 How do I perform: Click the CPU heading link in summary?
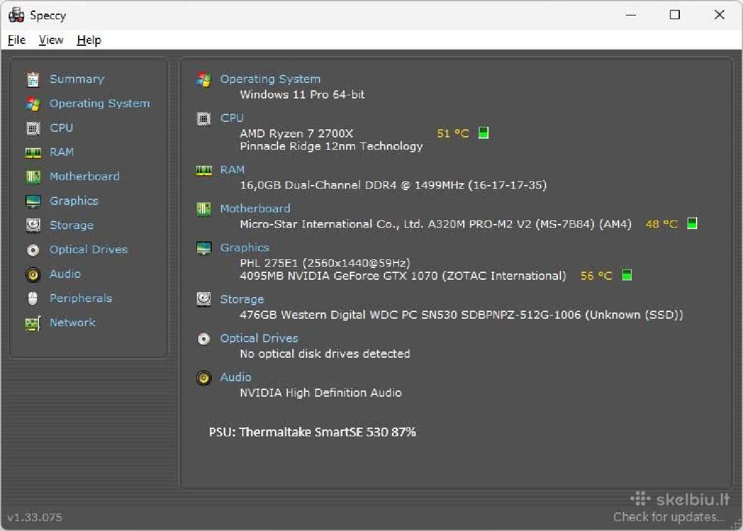click(232, 118)
